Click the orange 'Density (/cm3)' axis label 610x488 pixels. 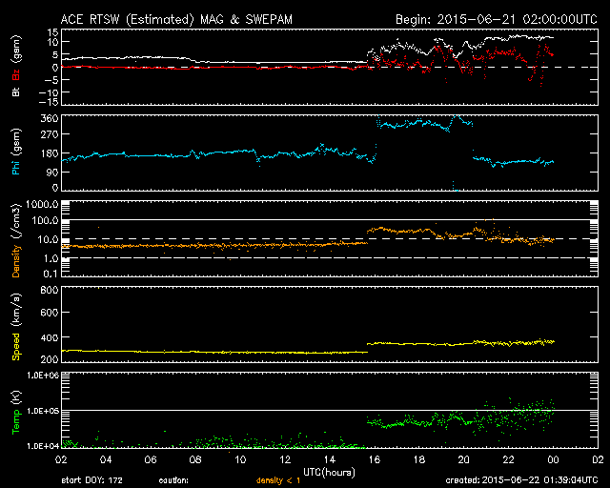[16, 240]
